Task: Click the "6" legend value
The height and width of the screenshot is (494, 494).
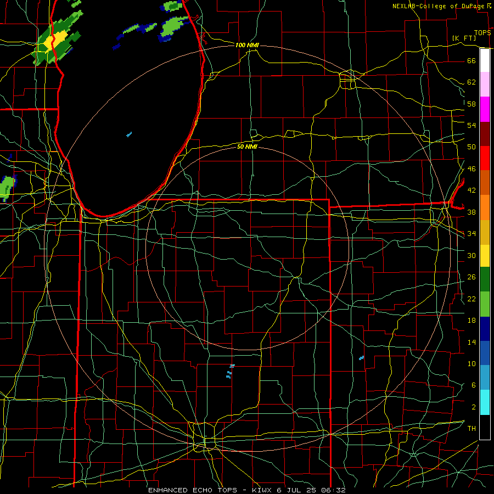Action: (x=473, y=385)
